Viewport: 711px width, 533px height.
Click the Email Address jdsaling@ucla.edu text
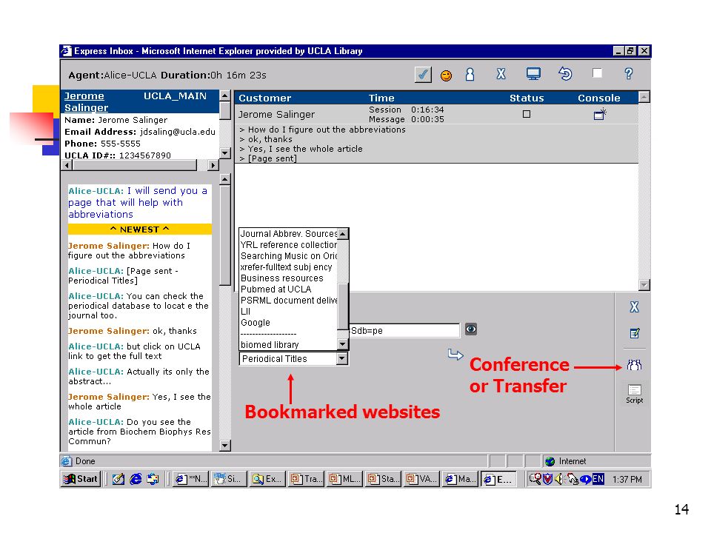140,132
